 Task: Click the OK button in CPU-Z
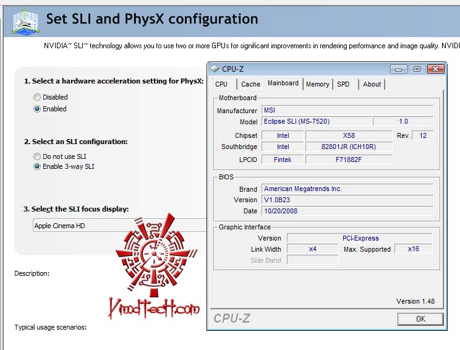(x=420, y=319)
